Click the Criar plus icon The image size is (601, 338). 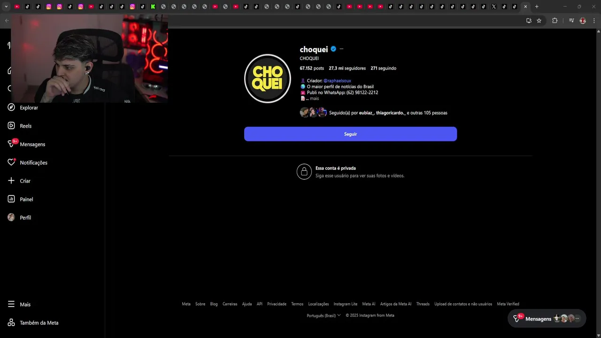click(11, 181)
